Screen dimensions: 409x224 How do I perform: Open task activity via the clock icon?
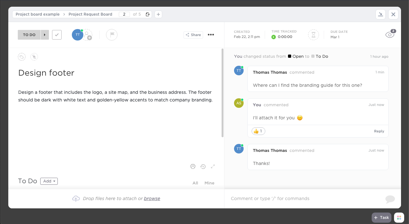(x=203, y=166)
